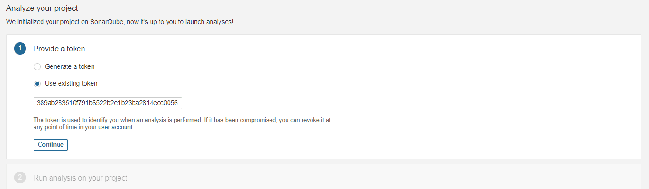Click the blue step 1 number badge

20,49
